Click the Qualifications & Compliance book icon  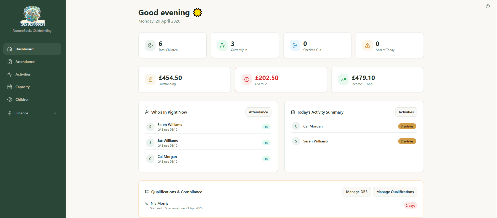147,192
